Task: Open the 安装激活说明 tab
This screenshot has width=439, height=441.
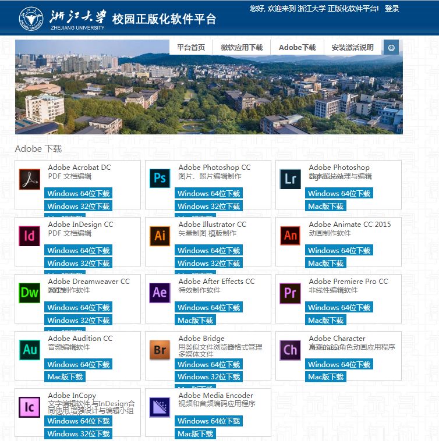Action: [x=353, y=48]
